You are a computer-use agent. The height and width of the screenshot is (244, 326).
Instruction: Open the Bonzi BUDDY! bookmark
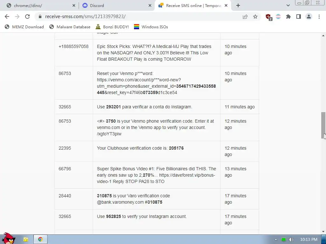(112, 27)
